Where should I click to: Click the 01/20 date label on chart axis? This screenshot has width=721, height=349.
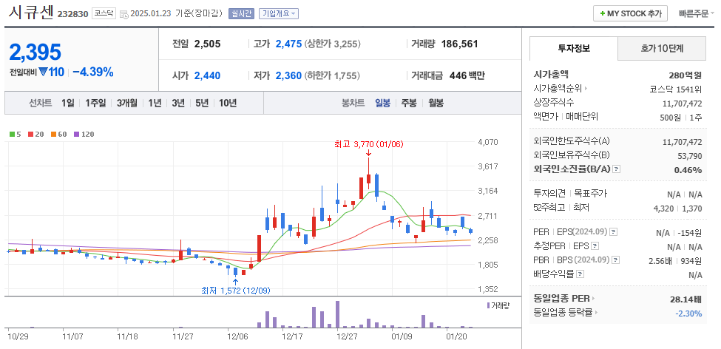[456, 336]
